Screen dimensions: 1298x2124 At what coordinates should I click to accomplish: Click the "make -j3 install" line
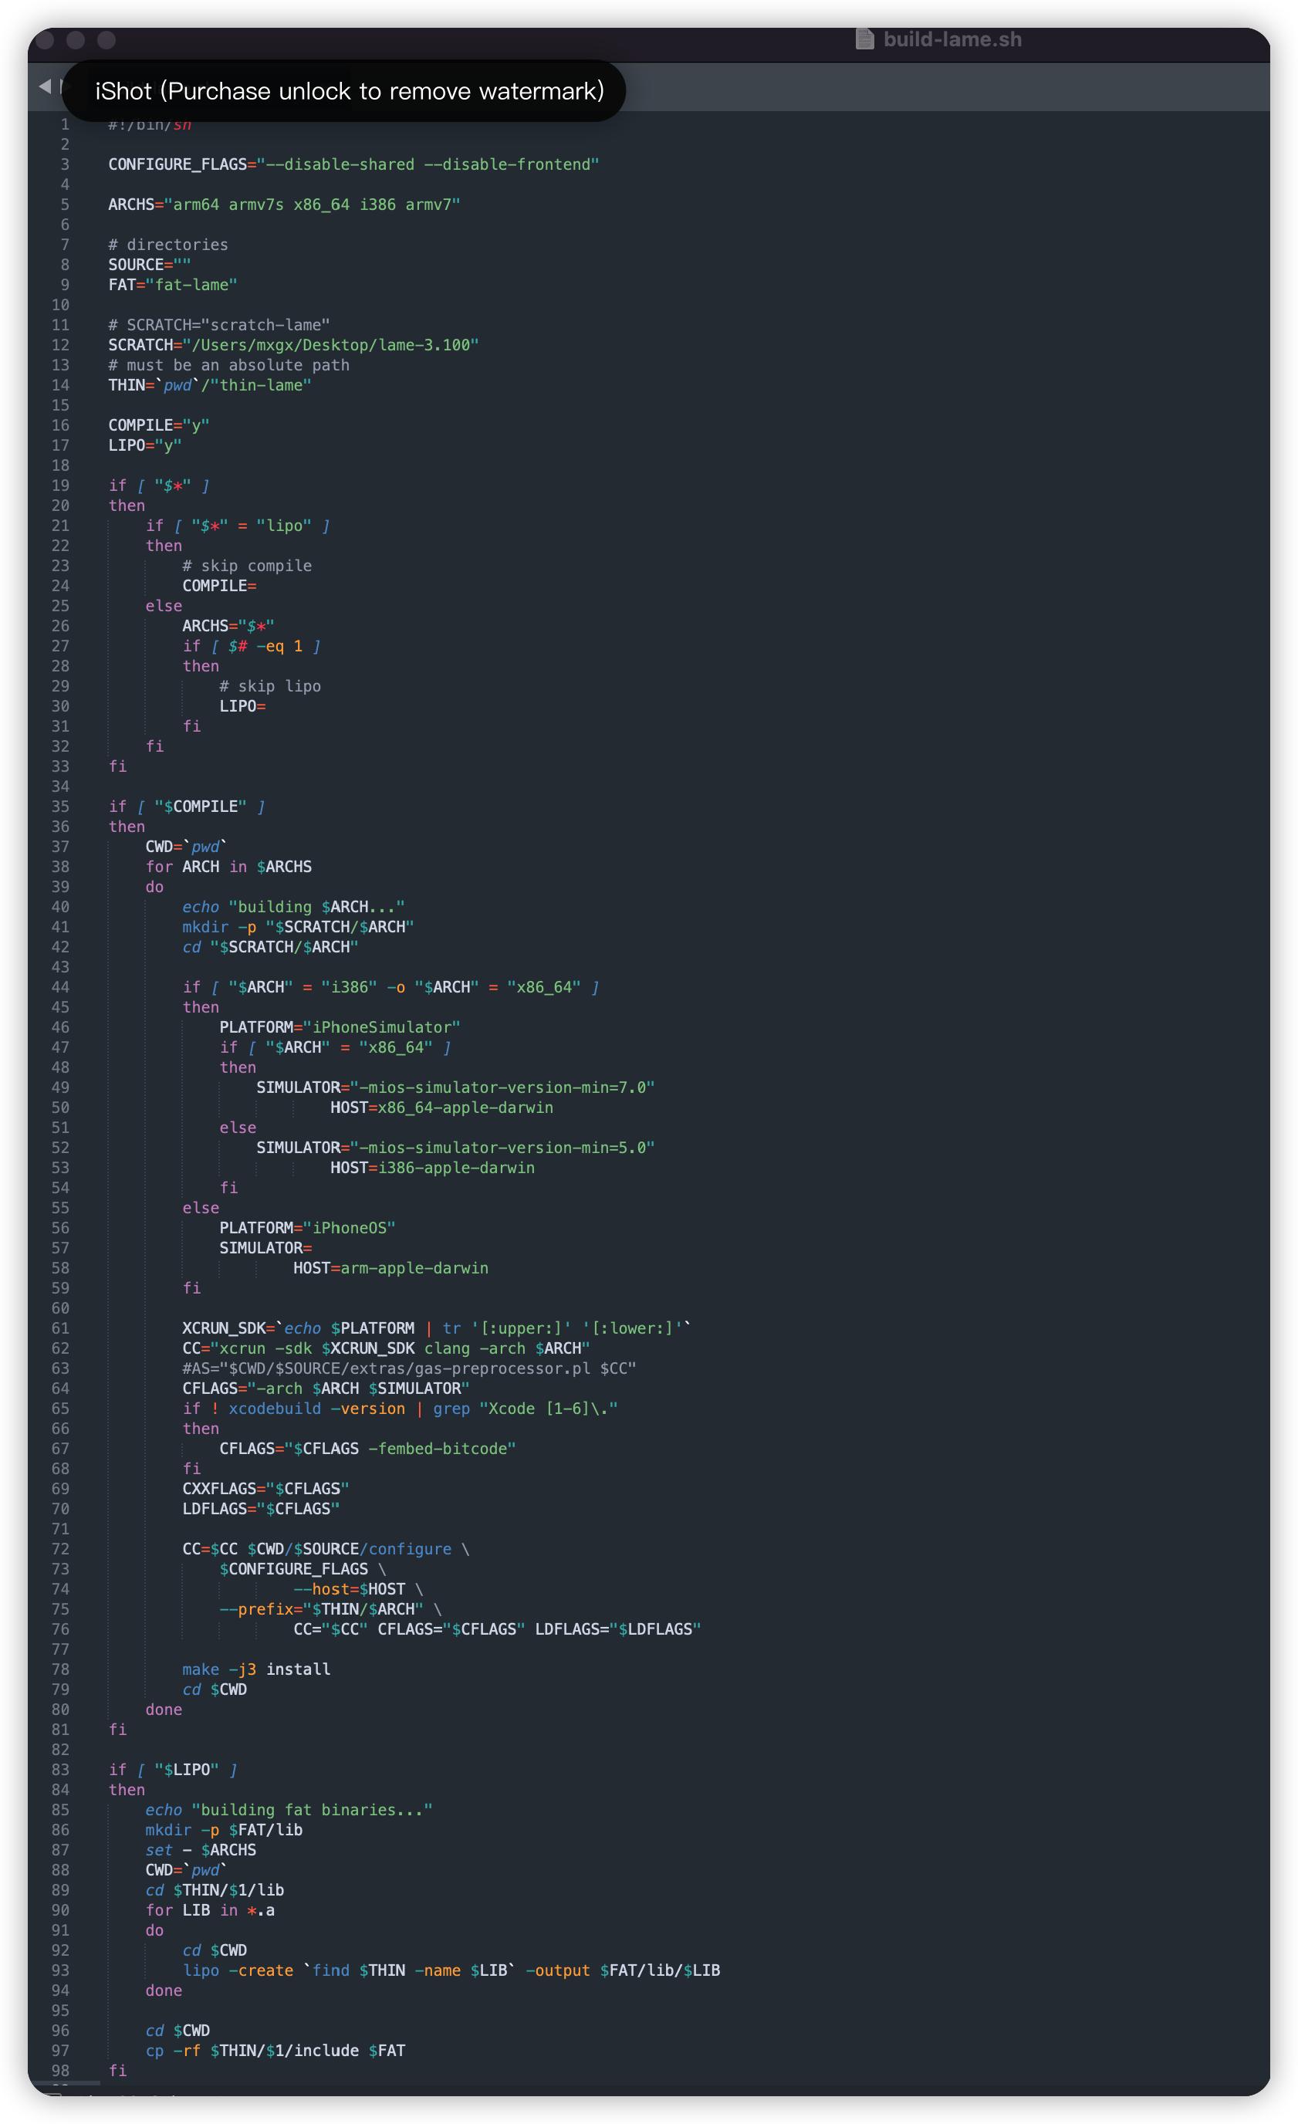point(256,1669)
